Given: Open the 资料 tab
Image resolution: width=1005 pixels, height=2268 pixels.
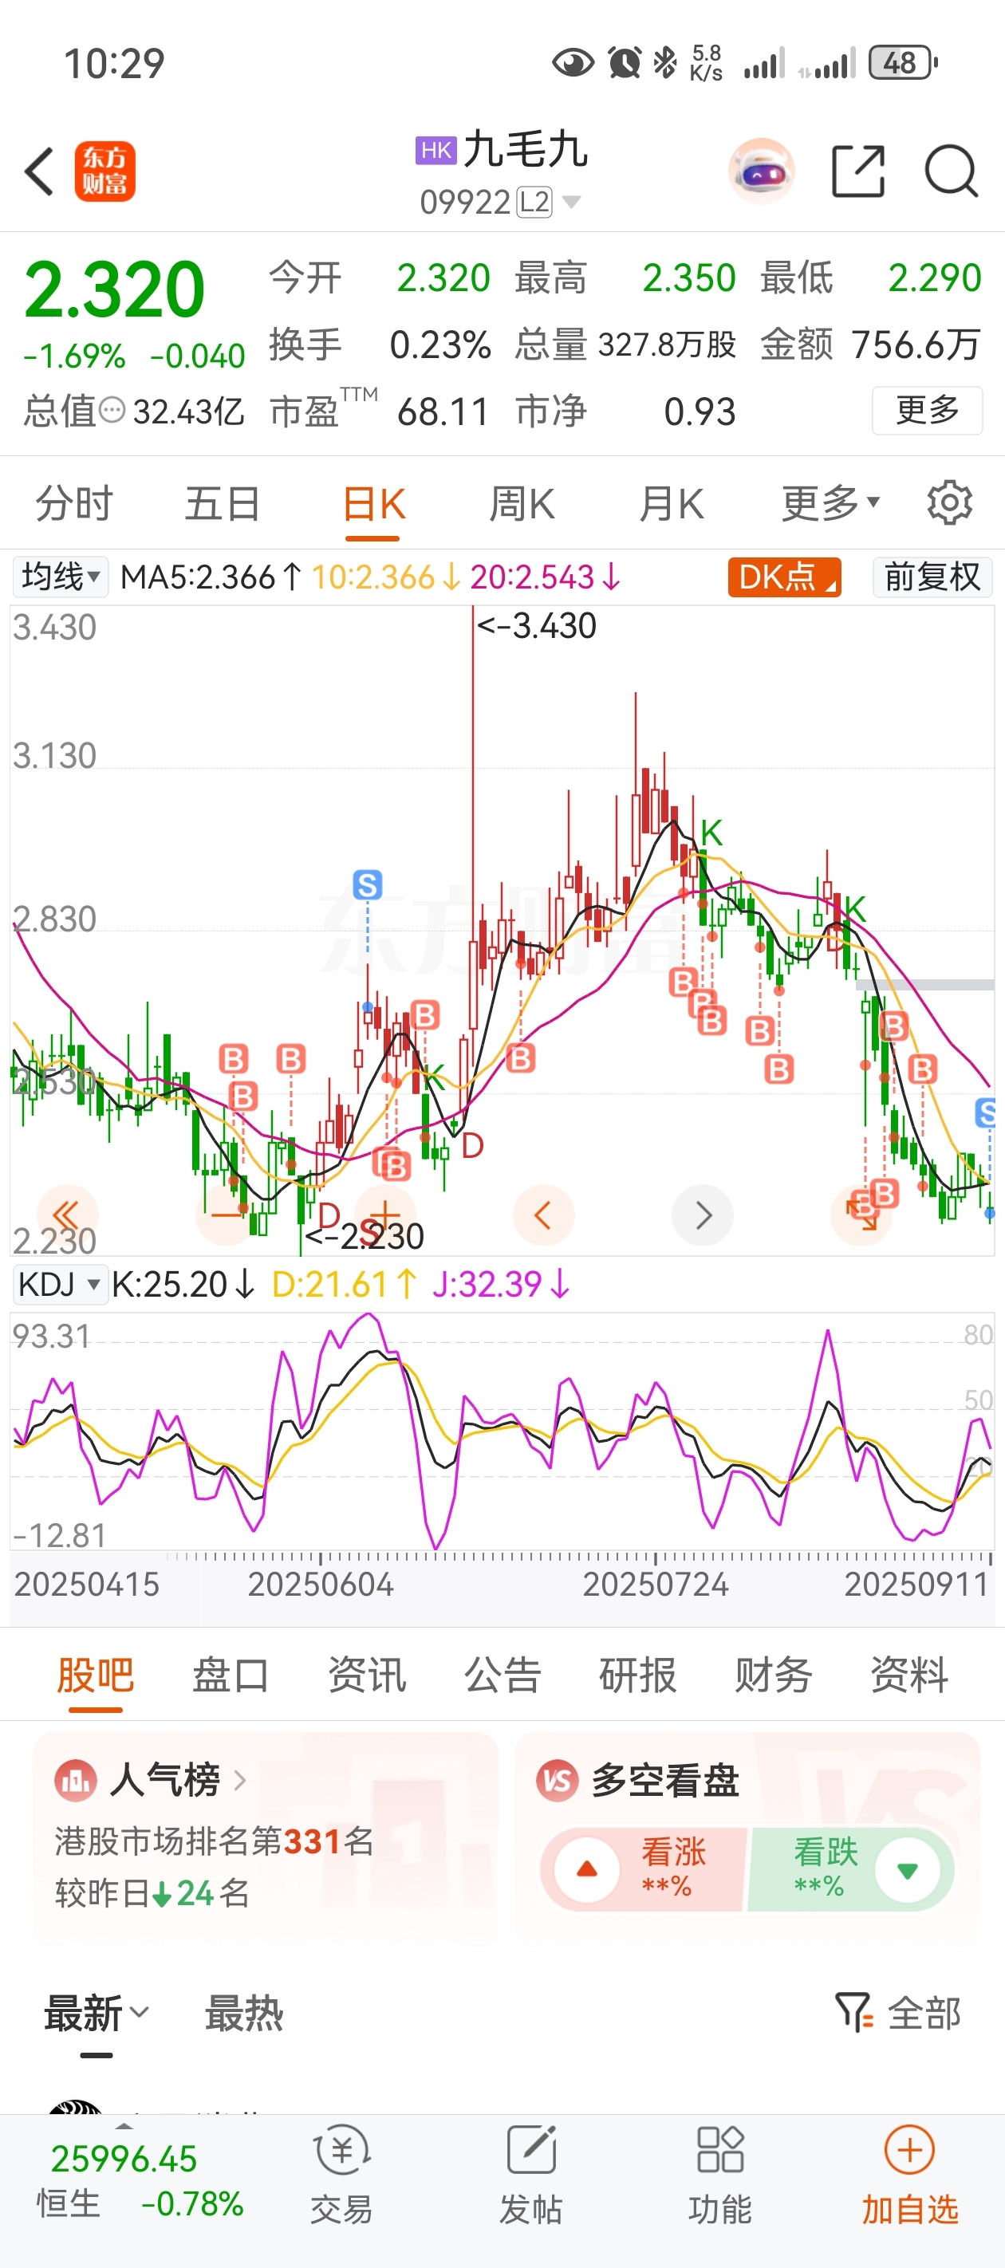Looking at the screenshot, I should pos(909,1675).
